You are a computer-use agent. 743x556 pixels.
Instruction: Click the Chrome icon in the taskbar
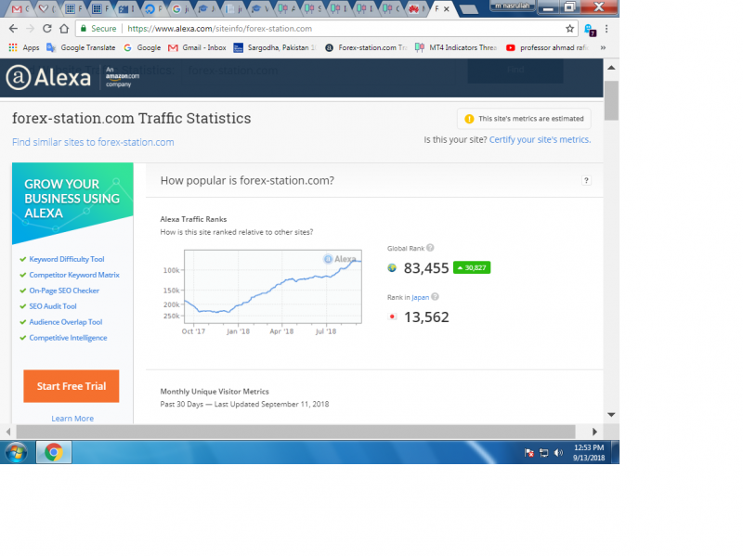coord(54,453)
